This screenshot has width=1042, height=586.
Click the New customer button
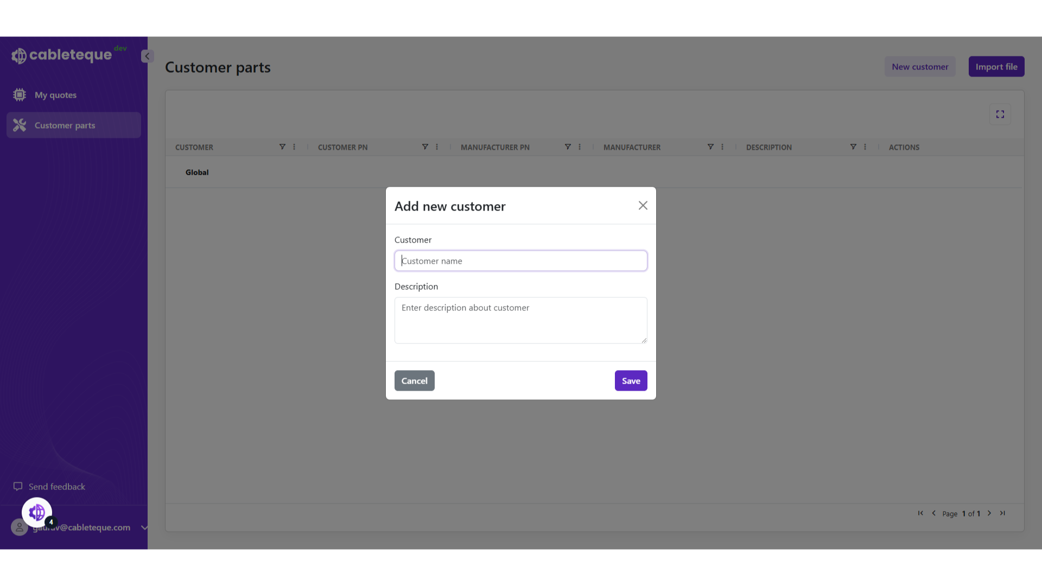tap(919, 66)
